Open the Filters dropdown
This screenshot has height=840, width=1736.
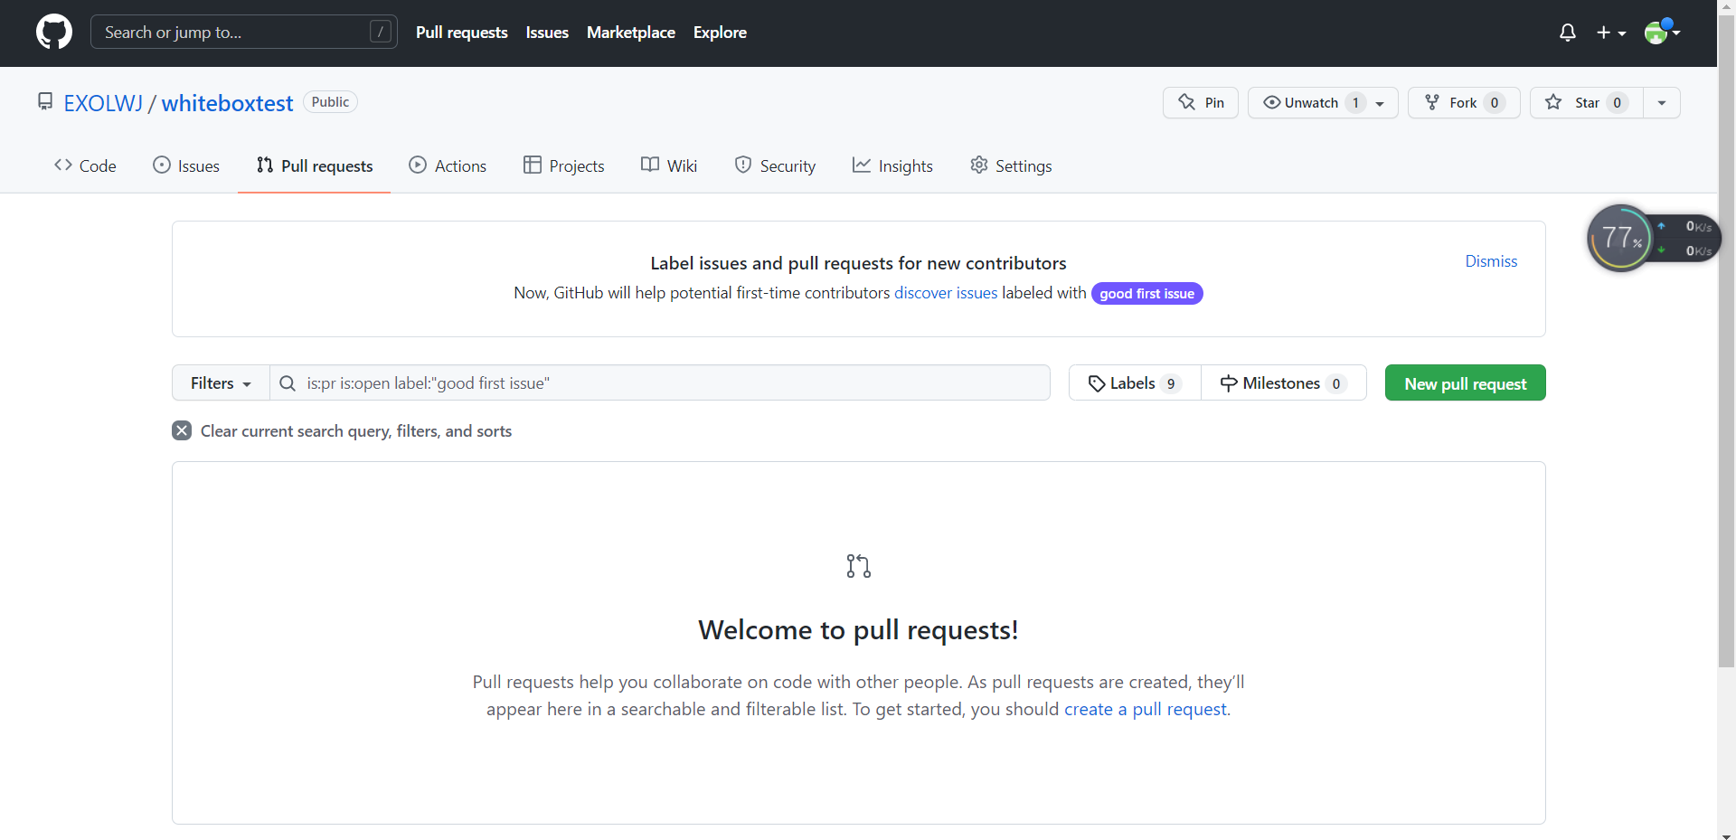(221, 383)
